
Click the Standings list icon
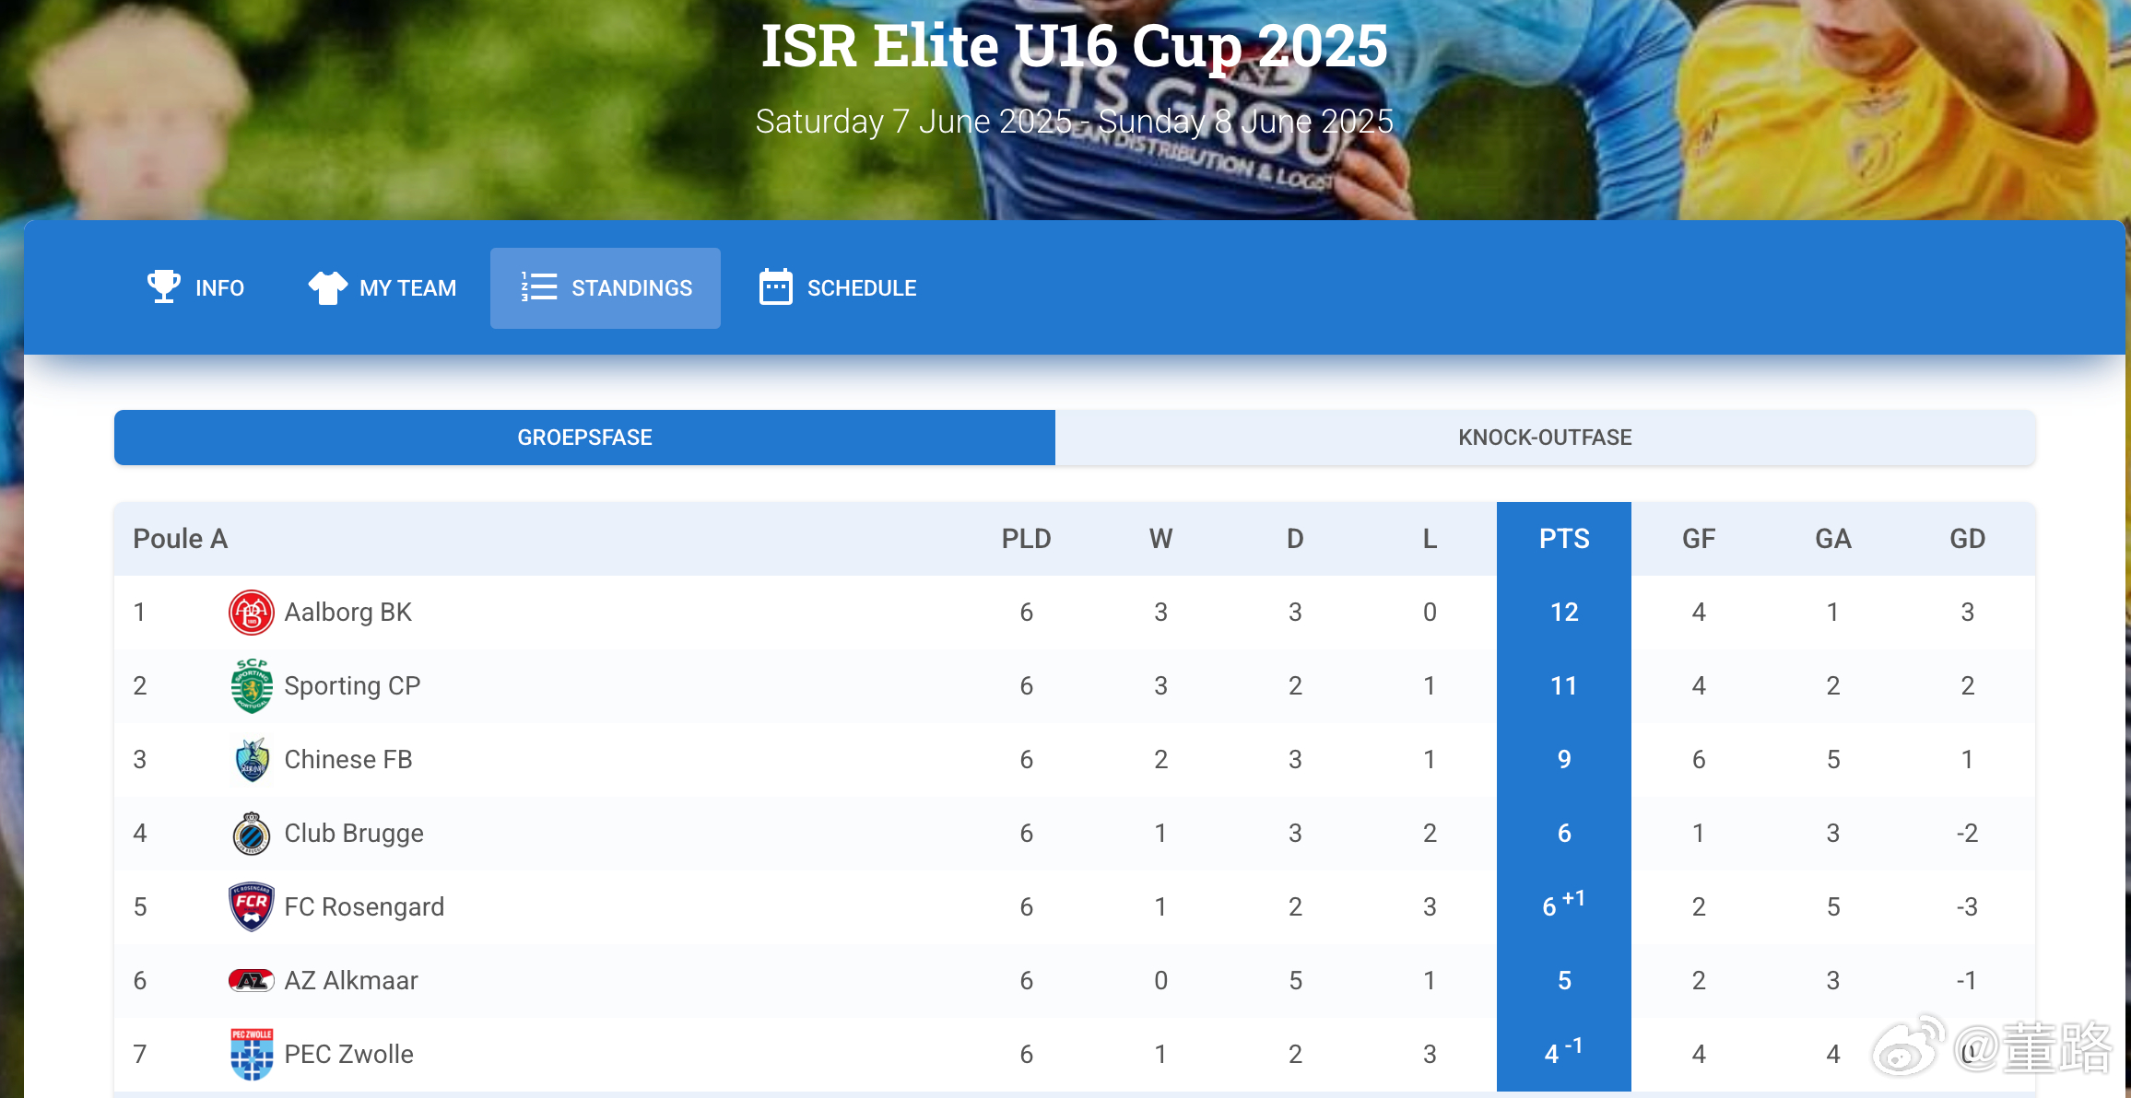(539, 287)
